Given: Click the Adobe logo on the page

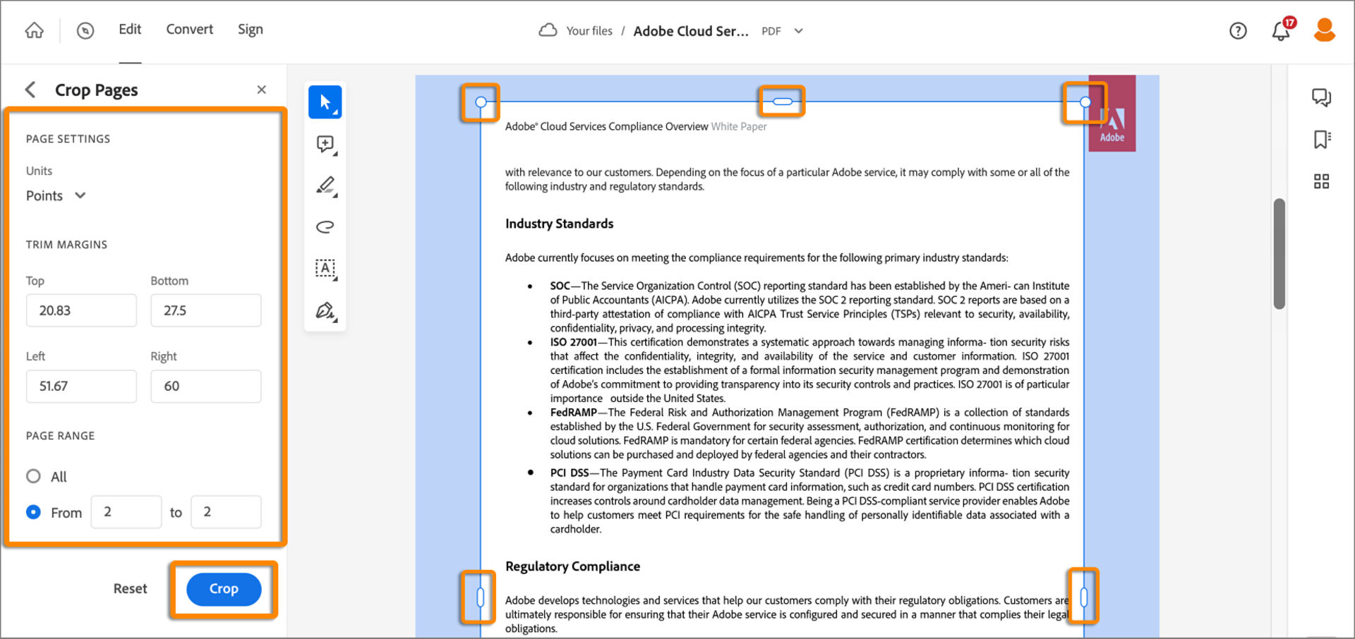Looking at the screenshot, I should (x=1112, y=114).
